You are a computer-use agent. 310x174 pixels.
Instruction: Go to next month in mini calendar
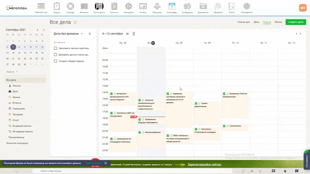44,30
